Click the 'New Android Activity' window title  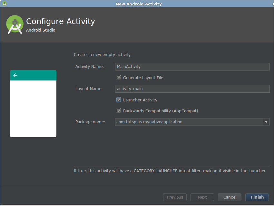tap(139, 4)
